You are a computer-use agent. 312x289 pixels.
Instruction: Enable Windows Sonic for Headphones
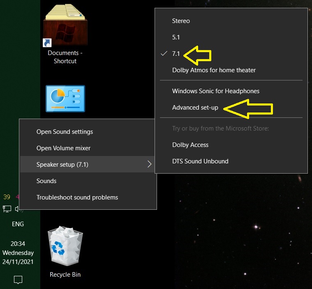click(215, 91)
